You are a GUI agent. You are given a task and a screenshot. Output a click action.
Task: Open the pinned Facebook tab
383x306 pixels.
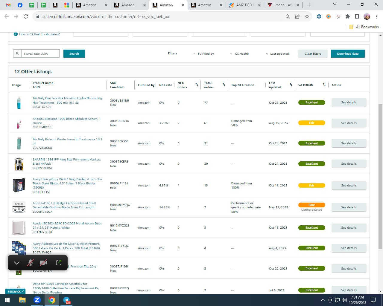pos(20,5)
